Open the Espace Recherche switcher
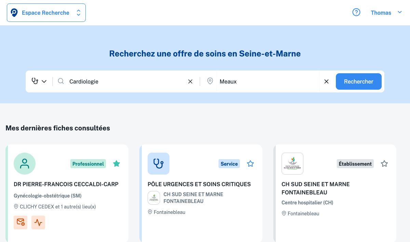 [46, 13]
